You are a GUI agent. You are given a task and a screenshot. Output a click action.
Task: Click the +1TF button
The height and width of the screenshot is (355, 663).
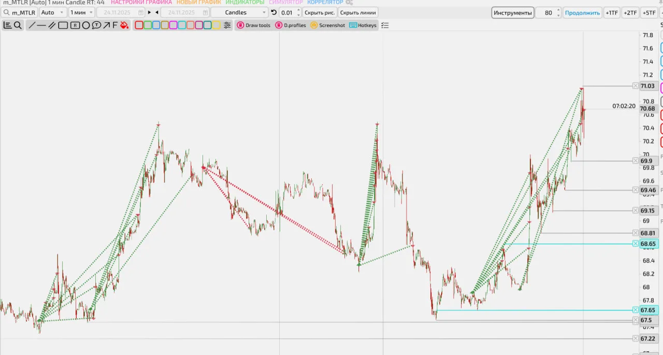pyautogui.click(x=612, y=12)
